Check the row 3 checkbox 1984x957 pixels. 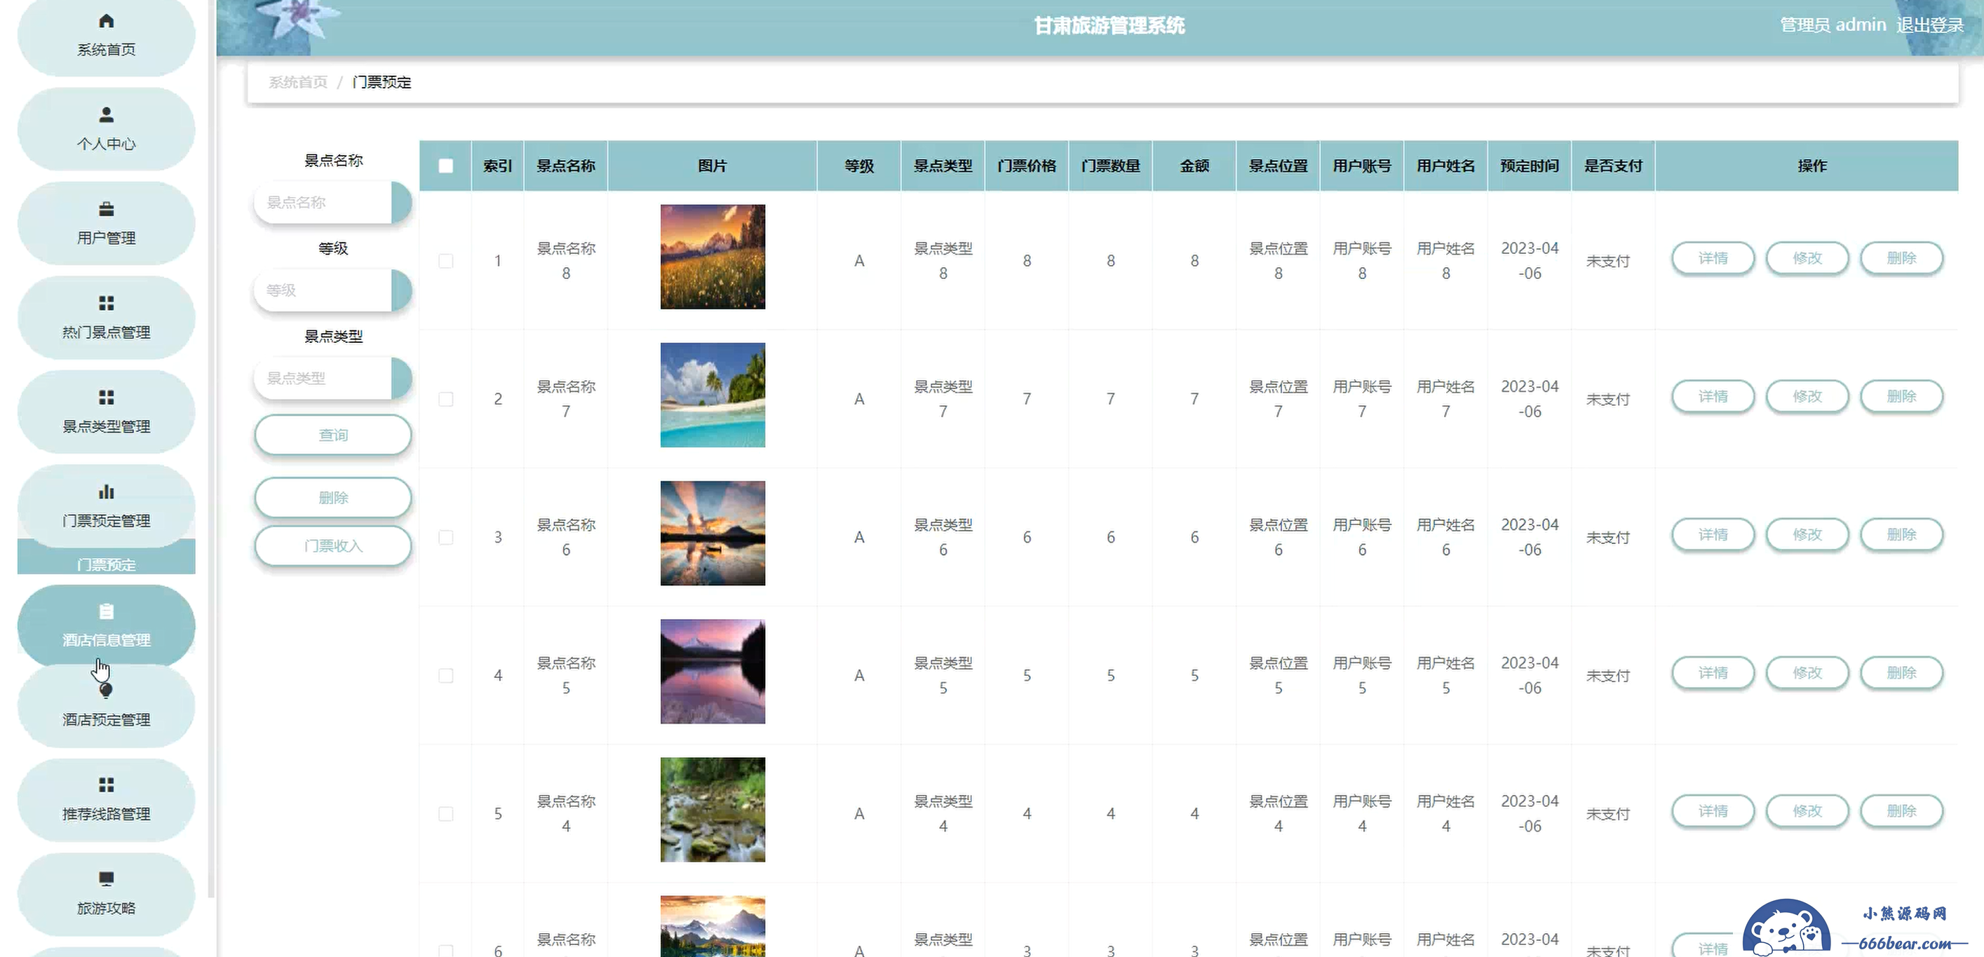[446, 536]
